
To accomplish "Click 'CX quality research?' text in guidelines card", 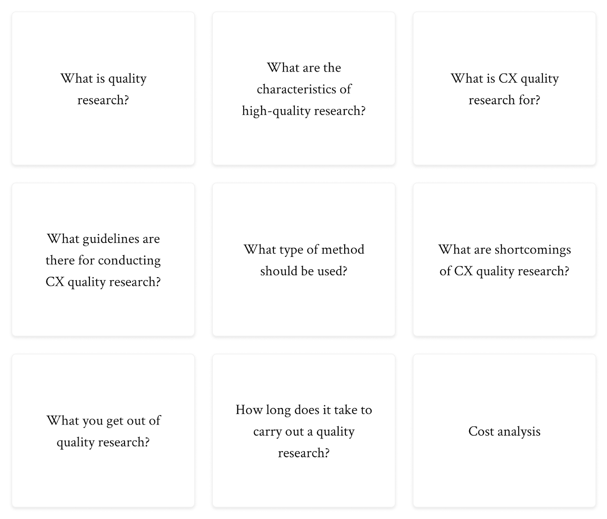I will 103,282.
